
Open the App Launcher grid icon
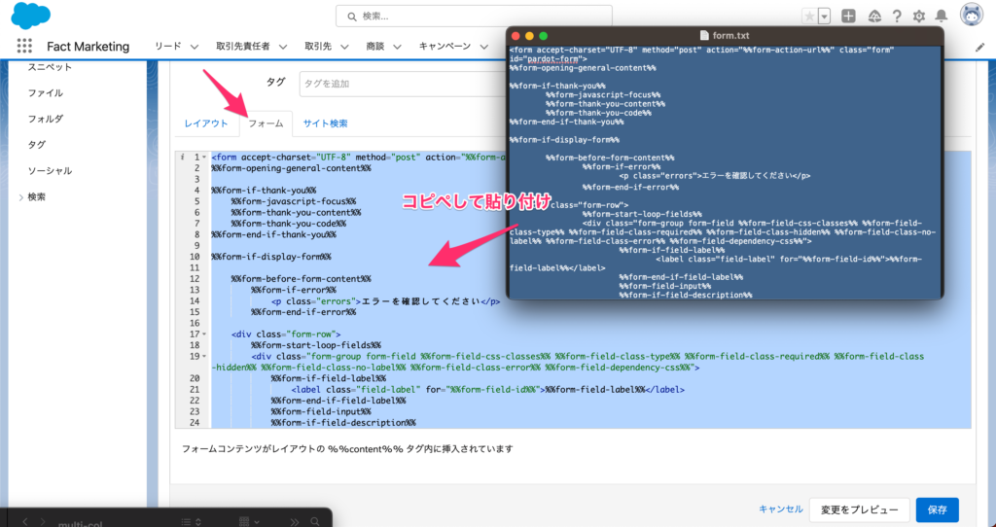tap(24, 46)
